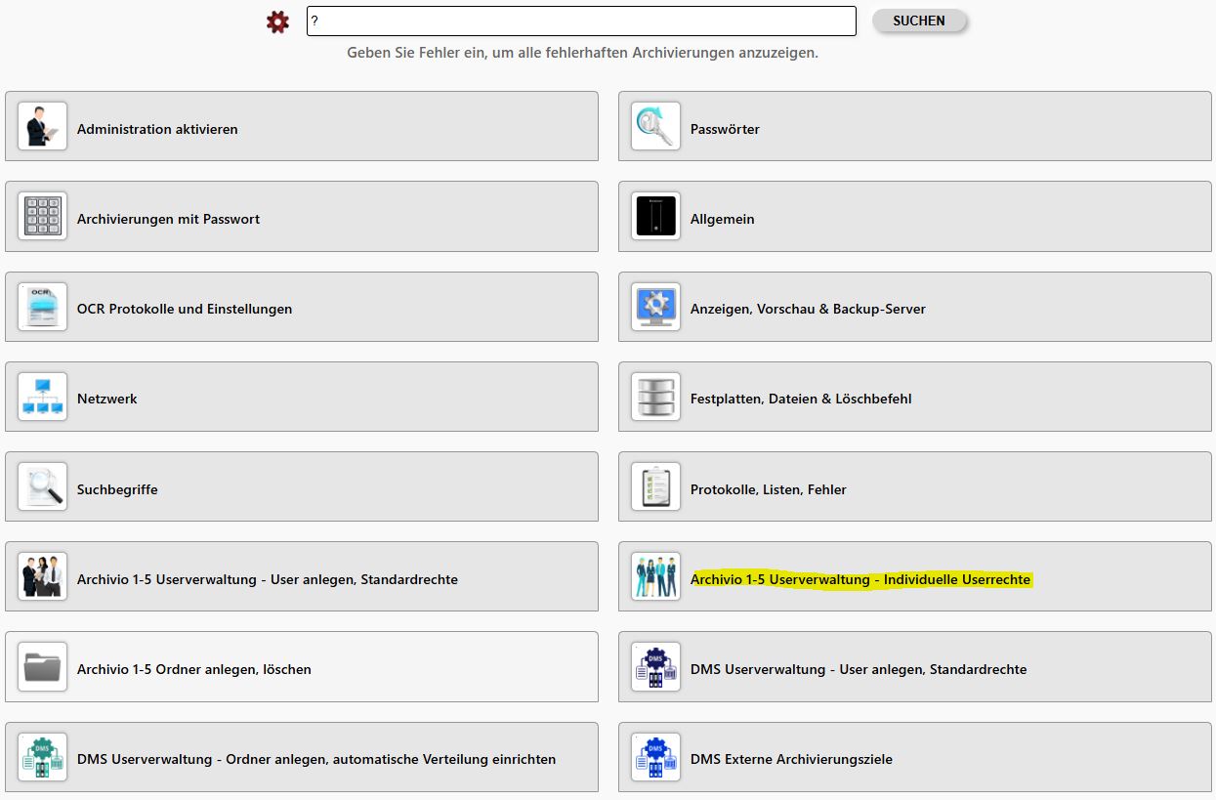Open DMS Externe Archivierungsziele
Image resolution: width=1216 pixels, height=800 pixels.
(791, 759)
